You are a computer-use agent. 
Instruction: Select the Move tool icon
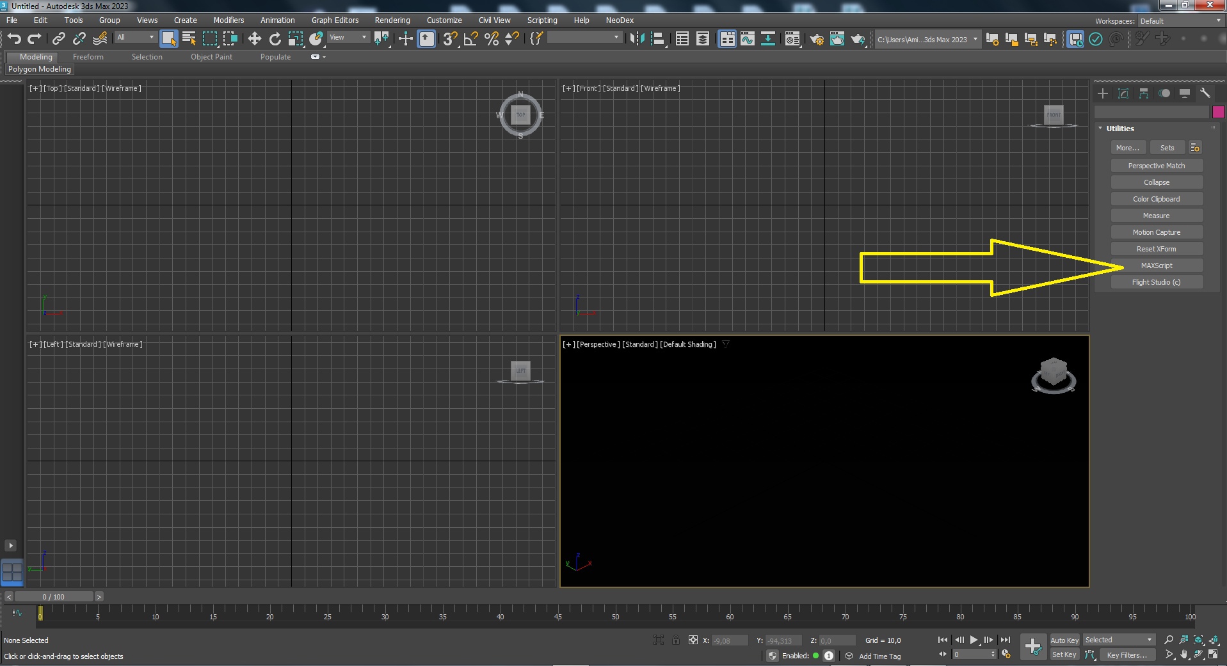pos(254,39)
